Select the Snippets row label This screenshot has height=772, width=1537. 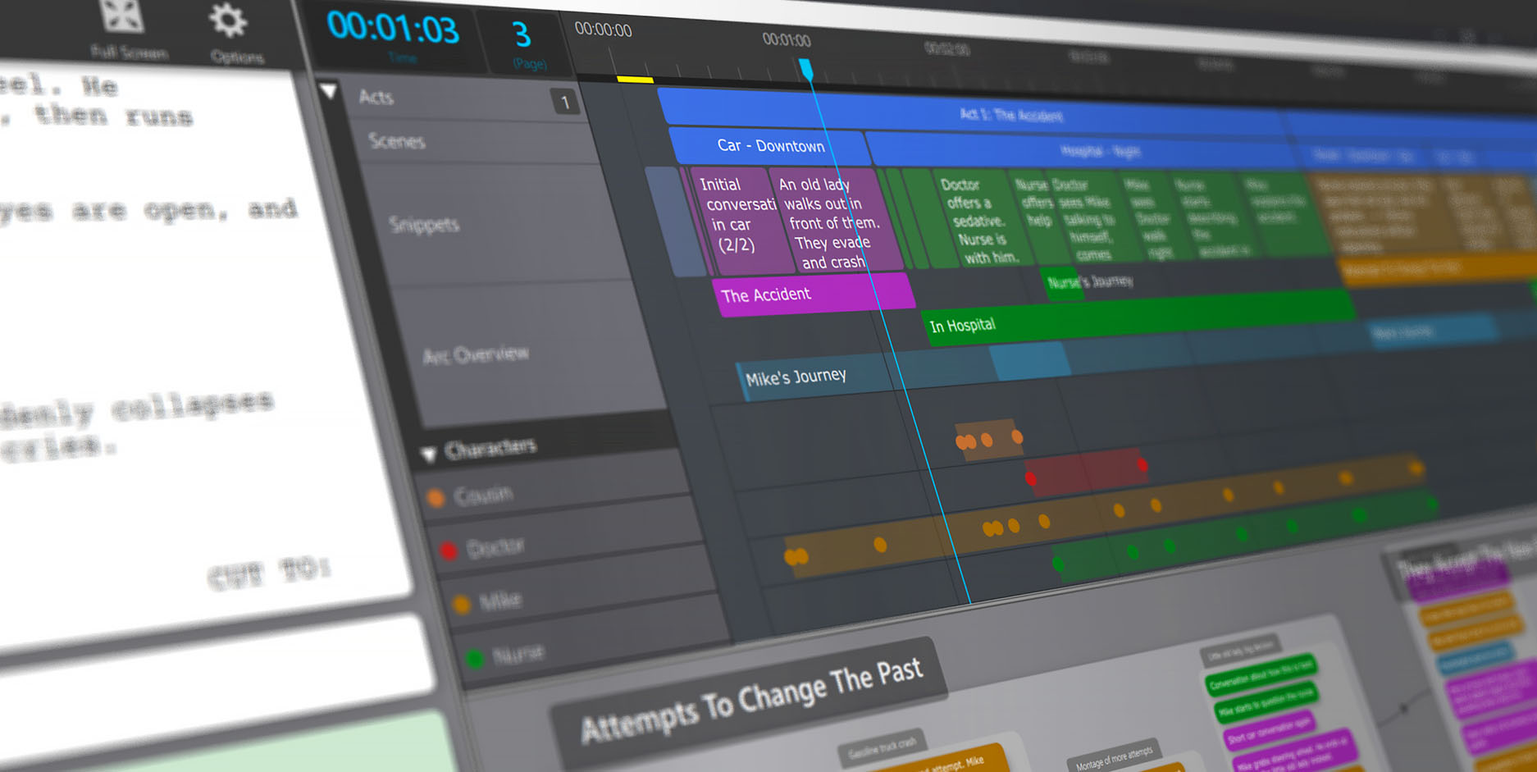(x=424, y=225)
